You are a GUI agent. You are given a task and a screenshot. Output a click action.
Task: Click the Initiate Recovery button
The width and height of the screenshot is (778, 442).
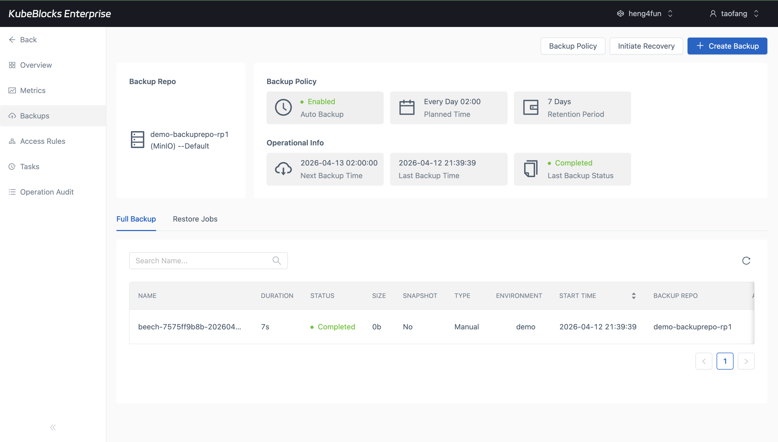(646, 46)
